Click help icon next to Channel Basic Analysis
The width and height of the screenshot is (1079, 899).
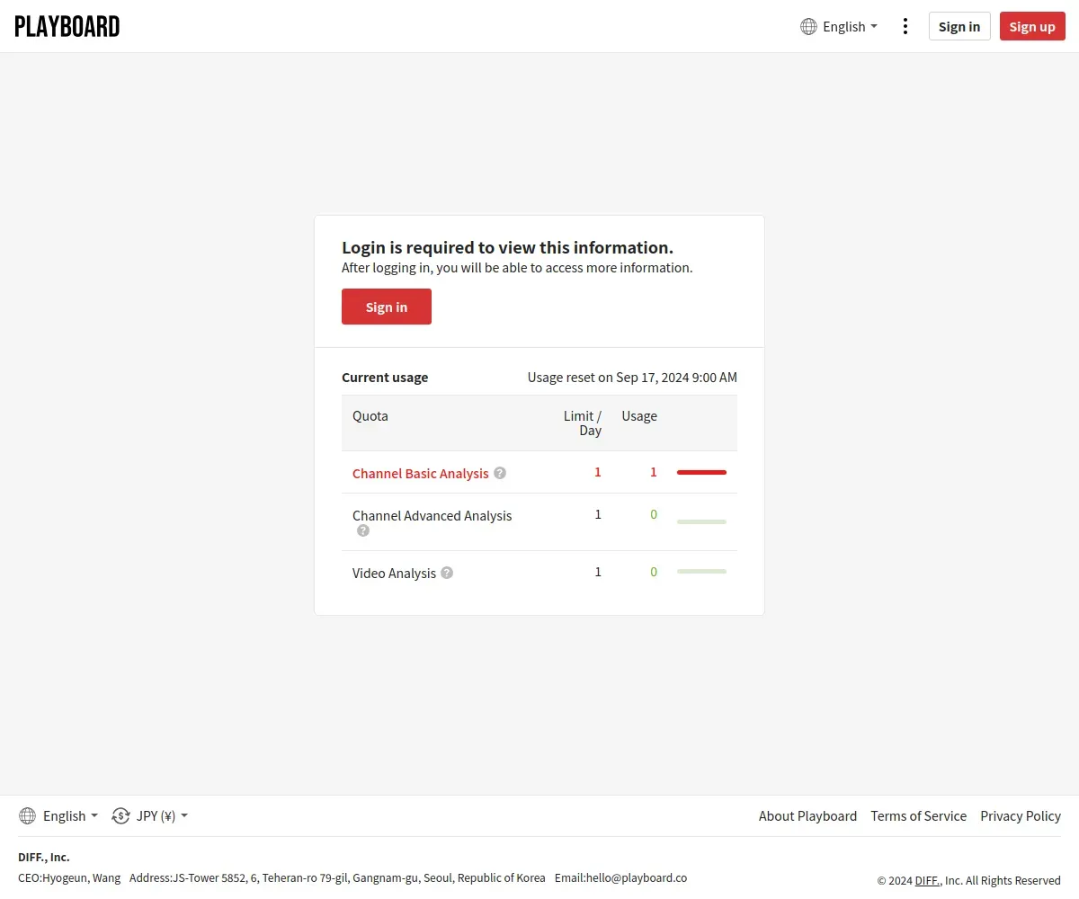pos(500,473)
